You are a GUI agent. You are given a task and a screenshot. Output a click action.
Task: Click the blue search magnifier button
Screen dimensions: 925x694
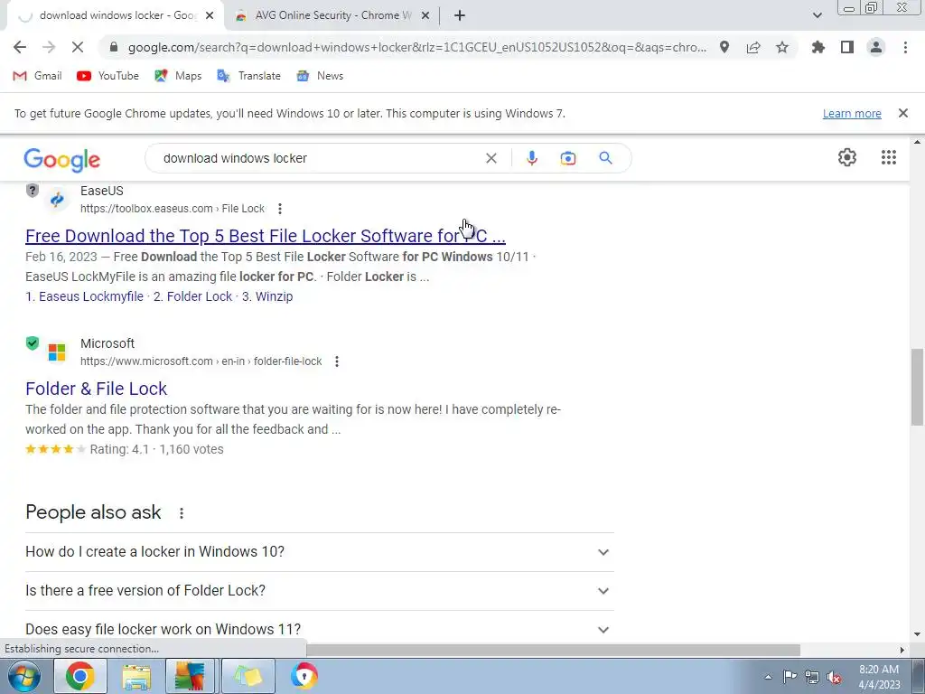click(605, 158)
